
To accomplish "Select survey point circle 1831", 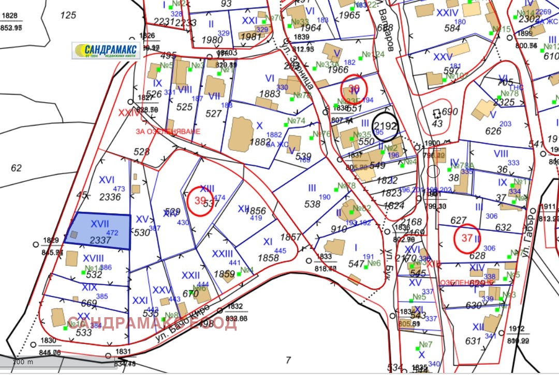I will (108, 355).
